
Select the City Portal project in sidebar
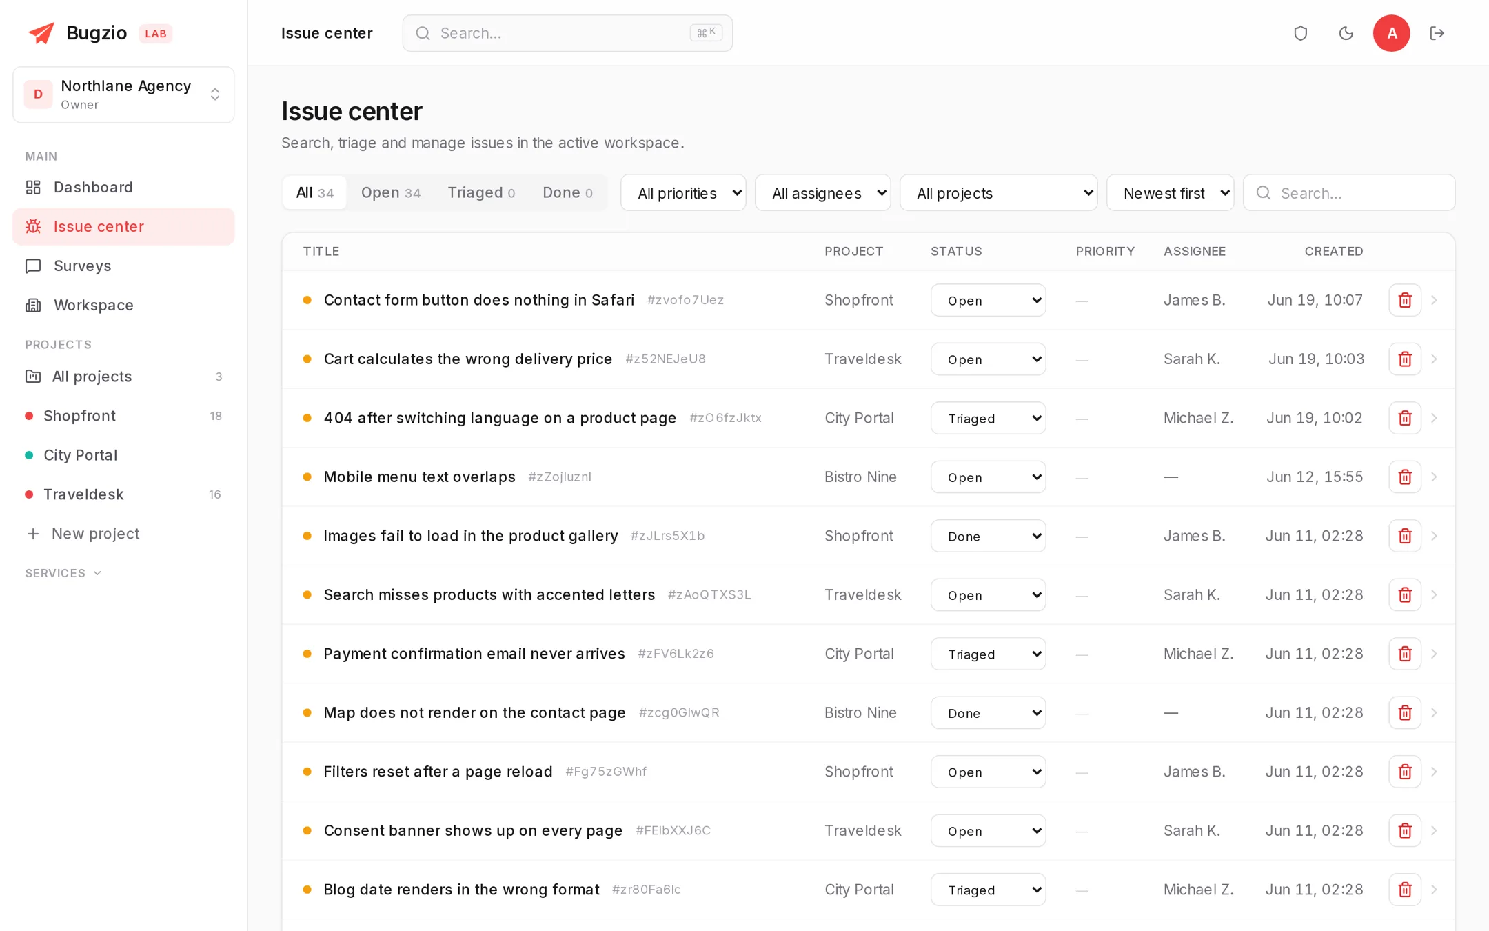point(123,455)
